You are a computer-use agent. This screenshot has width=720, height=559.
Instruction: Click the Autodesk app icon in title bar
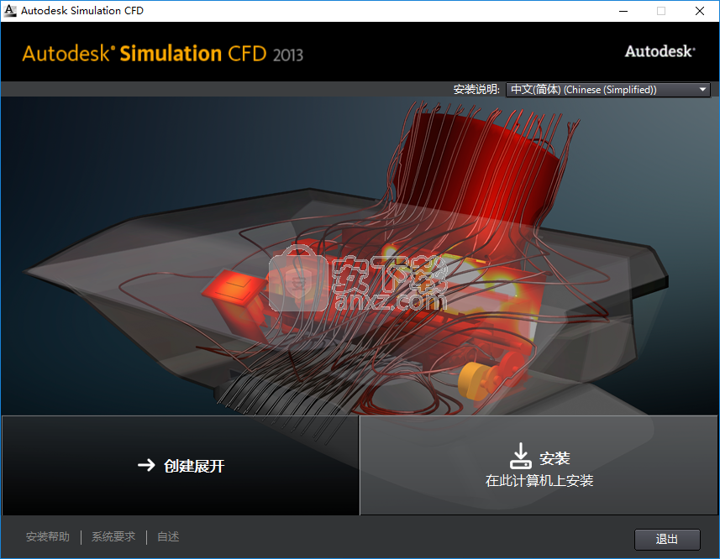pos(9,11)
